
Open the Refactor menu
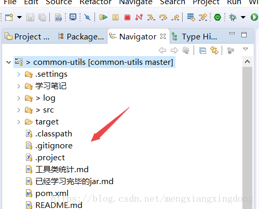click(96, 2)
